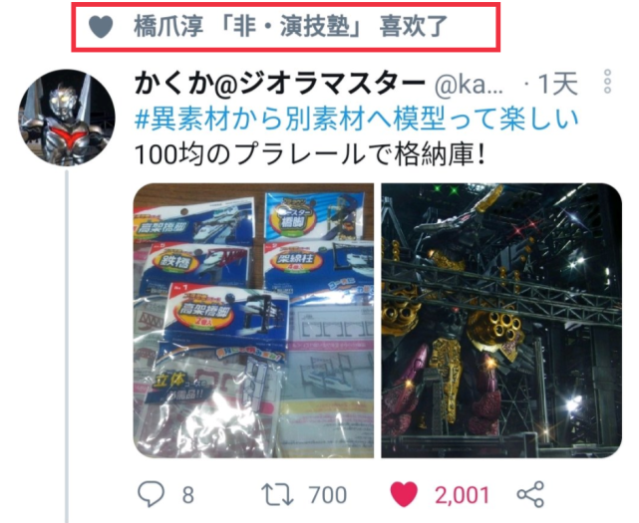Unlike the tweet via red heart
This screenshot has height=523, width=639.
[x=404, y=494]
